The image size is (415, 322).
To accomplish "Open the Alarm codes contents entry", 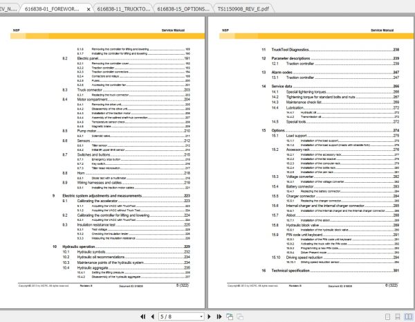I will click(330, 72).
